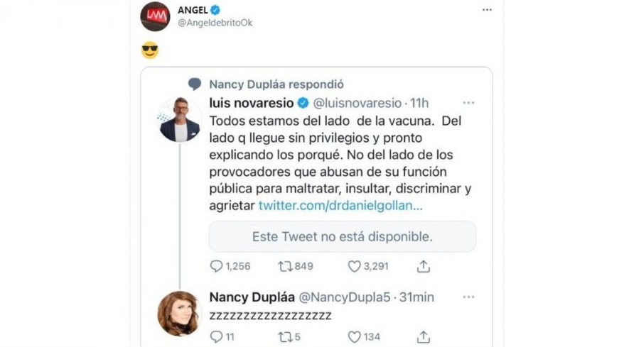Open Luis Novaresio's profile picture
Image resolution: width=624 pixels, height=347 pixels.
pyautogui.click(x=179, y=120)
